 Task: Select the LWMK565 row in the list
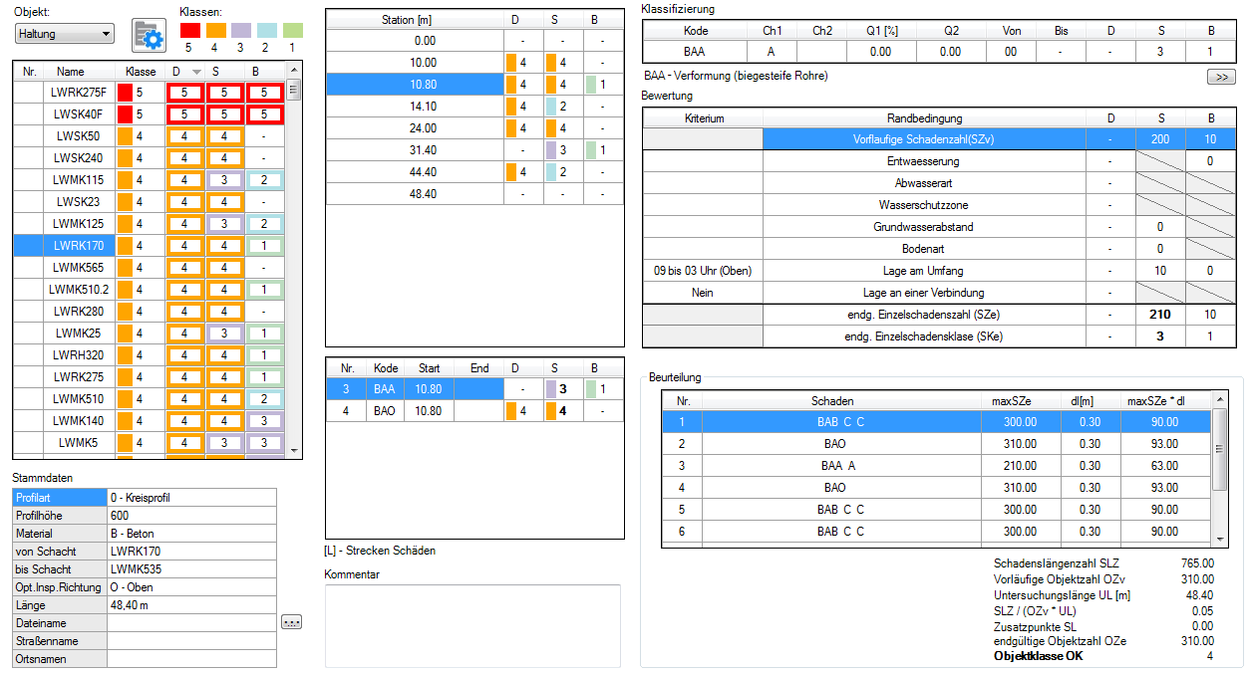pyautogui.click(x=79, y=268)
